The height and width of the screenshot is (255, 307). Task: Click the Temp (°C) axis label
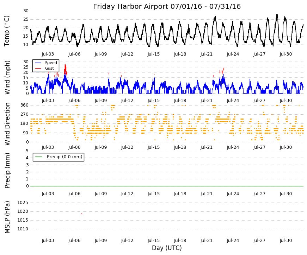(x=7, y=31)
